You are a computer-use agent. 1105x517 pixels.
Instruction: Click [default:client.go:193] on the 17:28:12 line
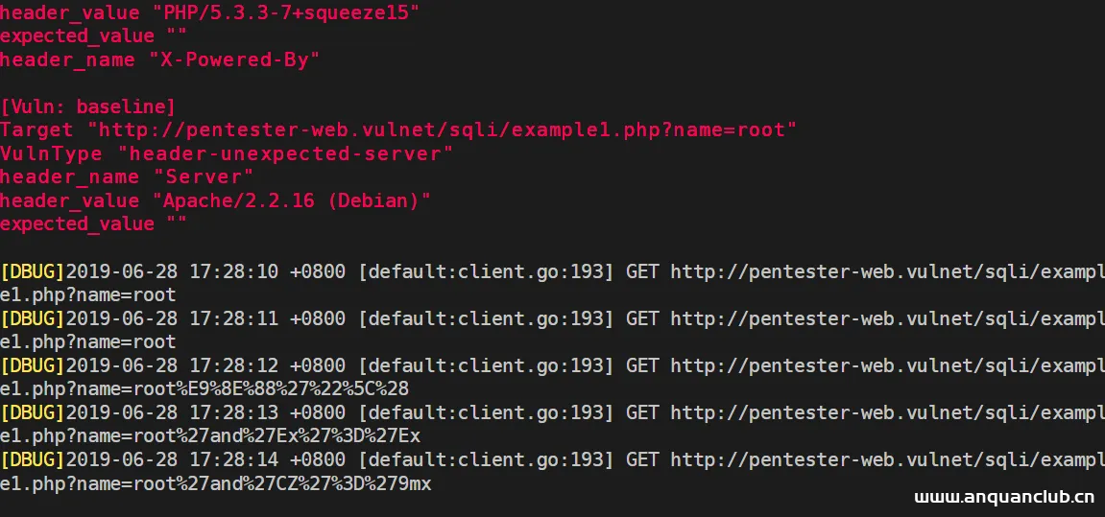486,365
